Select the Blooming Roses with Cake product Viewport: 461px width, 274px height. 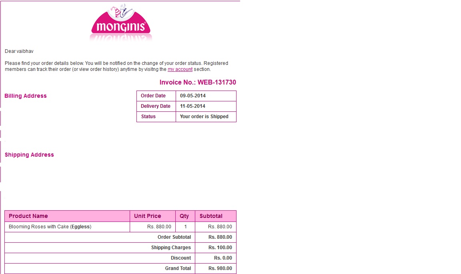pos(50,227)
